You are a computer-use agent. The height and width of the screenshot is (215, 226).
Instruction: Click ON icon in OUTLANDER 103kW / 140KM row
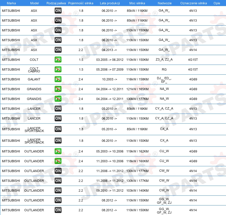[58, 190]
